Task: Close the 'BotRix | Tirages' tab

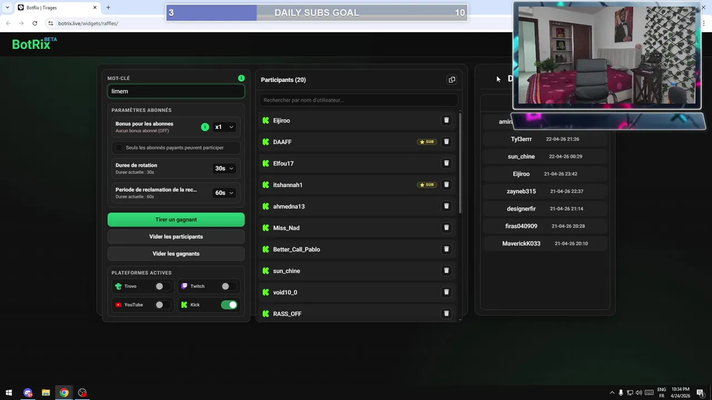Action: pos(95,7)
